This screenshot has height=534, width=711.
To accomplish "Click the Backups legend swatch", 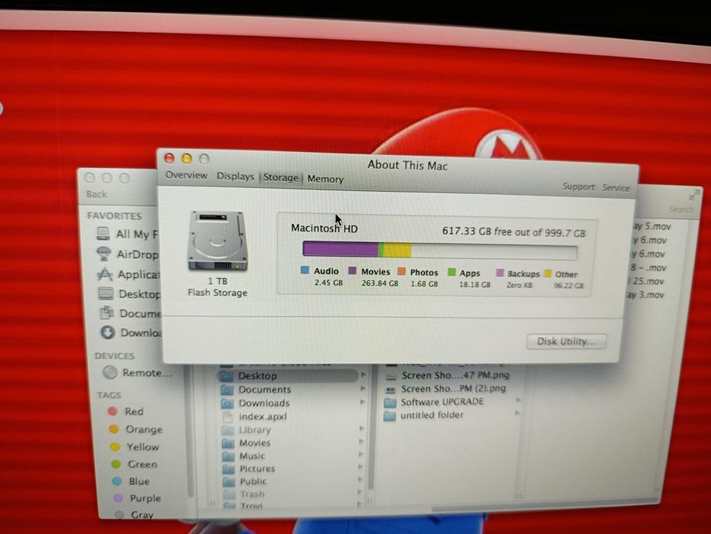I will [x=500, y=273].
